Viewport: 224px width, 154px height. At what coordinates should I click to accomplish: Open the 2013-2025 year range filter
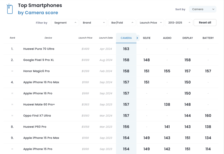click(x=179, y=23)
